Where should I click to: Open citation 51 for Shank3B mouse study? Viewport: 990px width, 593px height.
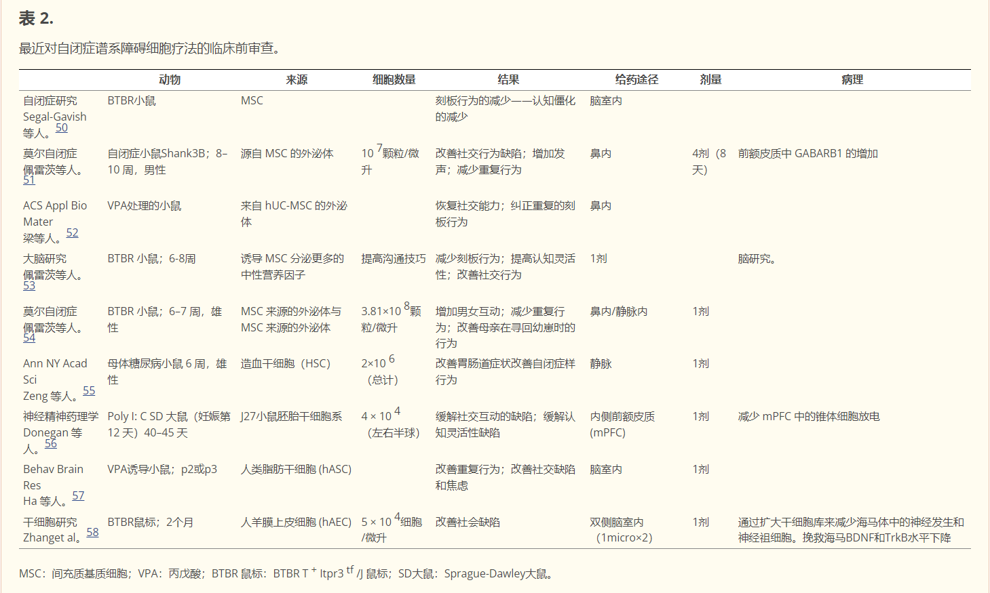pos(28,180)
